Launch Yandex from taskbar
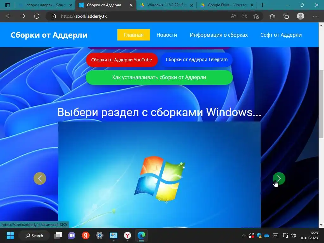 (85, 235)
